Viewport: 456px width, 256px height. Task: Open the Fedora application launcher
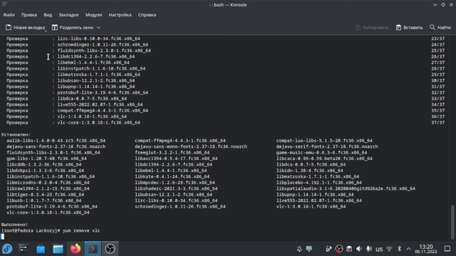pos(7,249)
